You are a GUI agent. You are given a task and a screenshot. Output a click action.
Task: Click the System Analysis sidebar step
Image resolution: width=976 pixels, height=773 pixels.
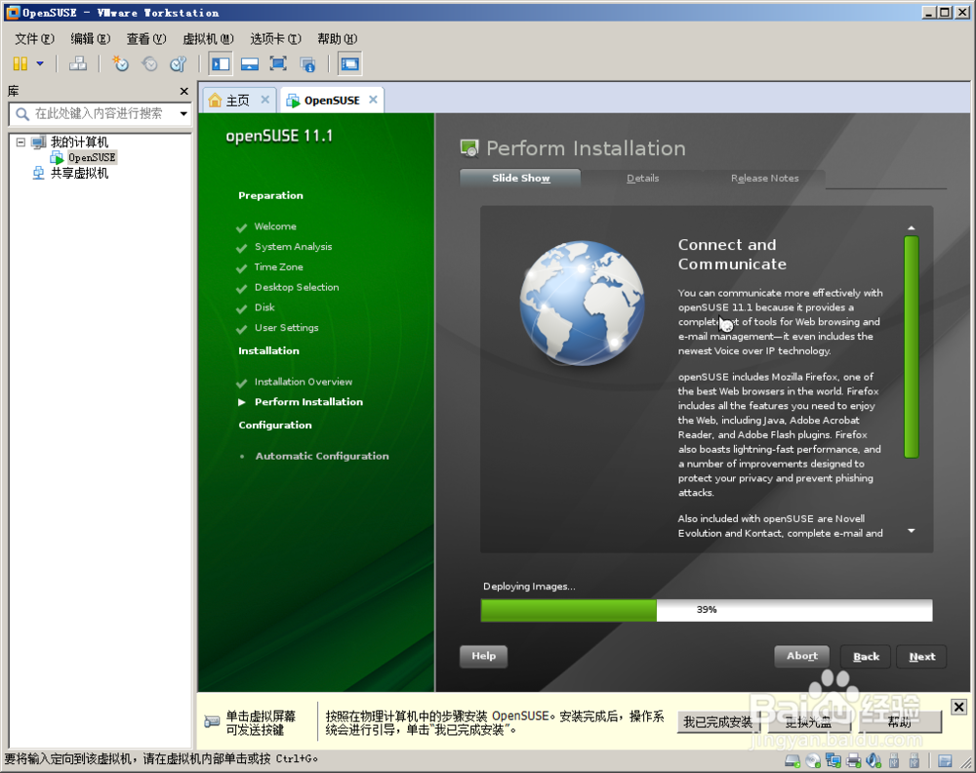tap(293, 247)
